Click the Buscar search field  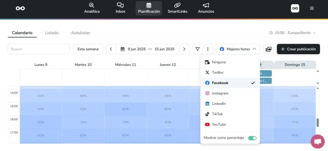click(x=39, y=49)
